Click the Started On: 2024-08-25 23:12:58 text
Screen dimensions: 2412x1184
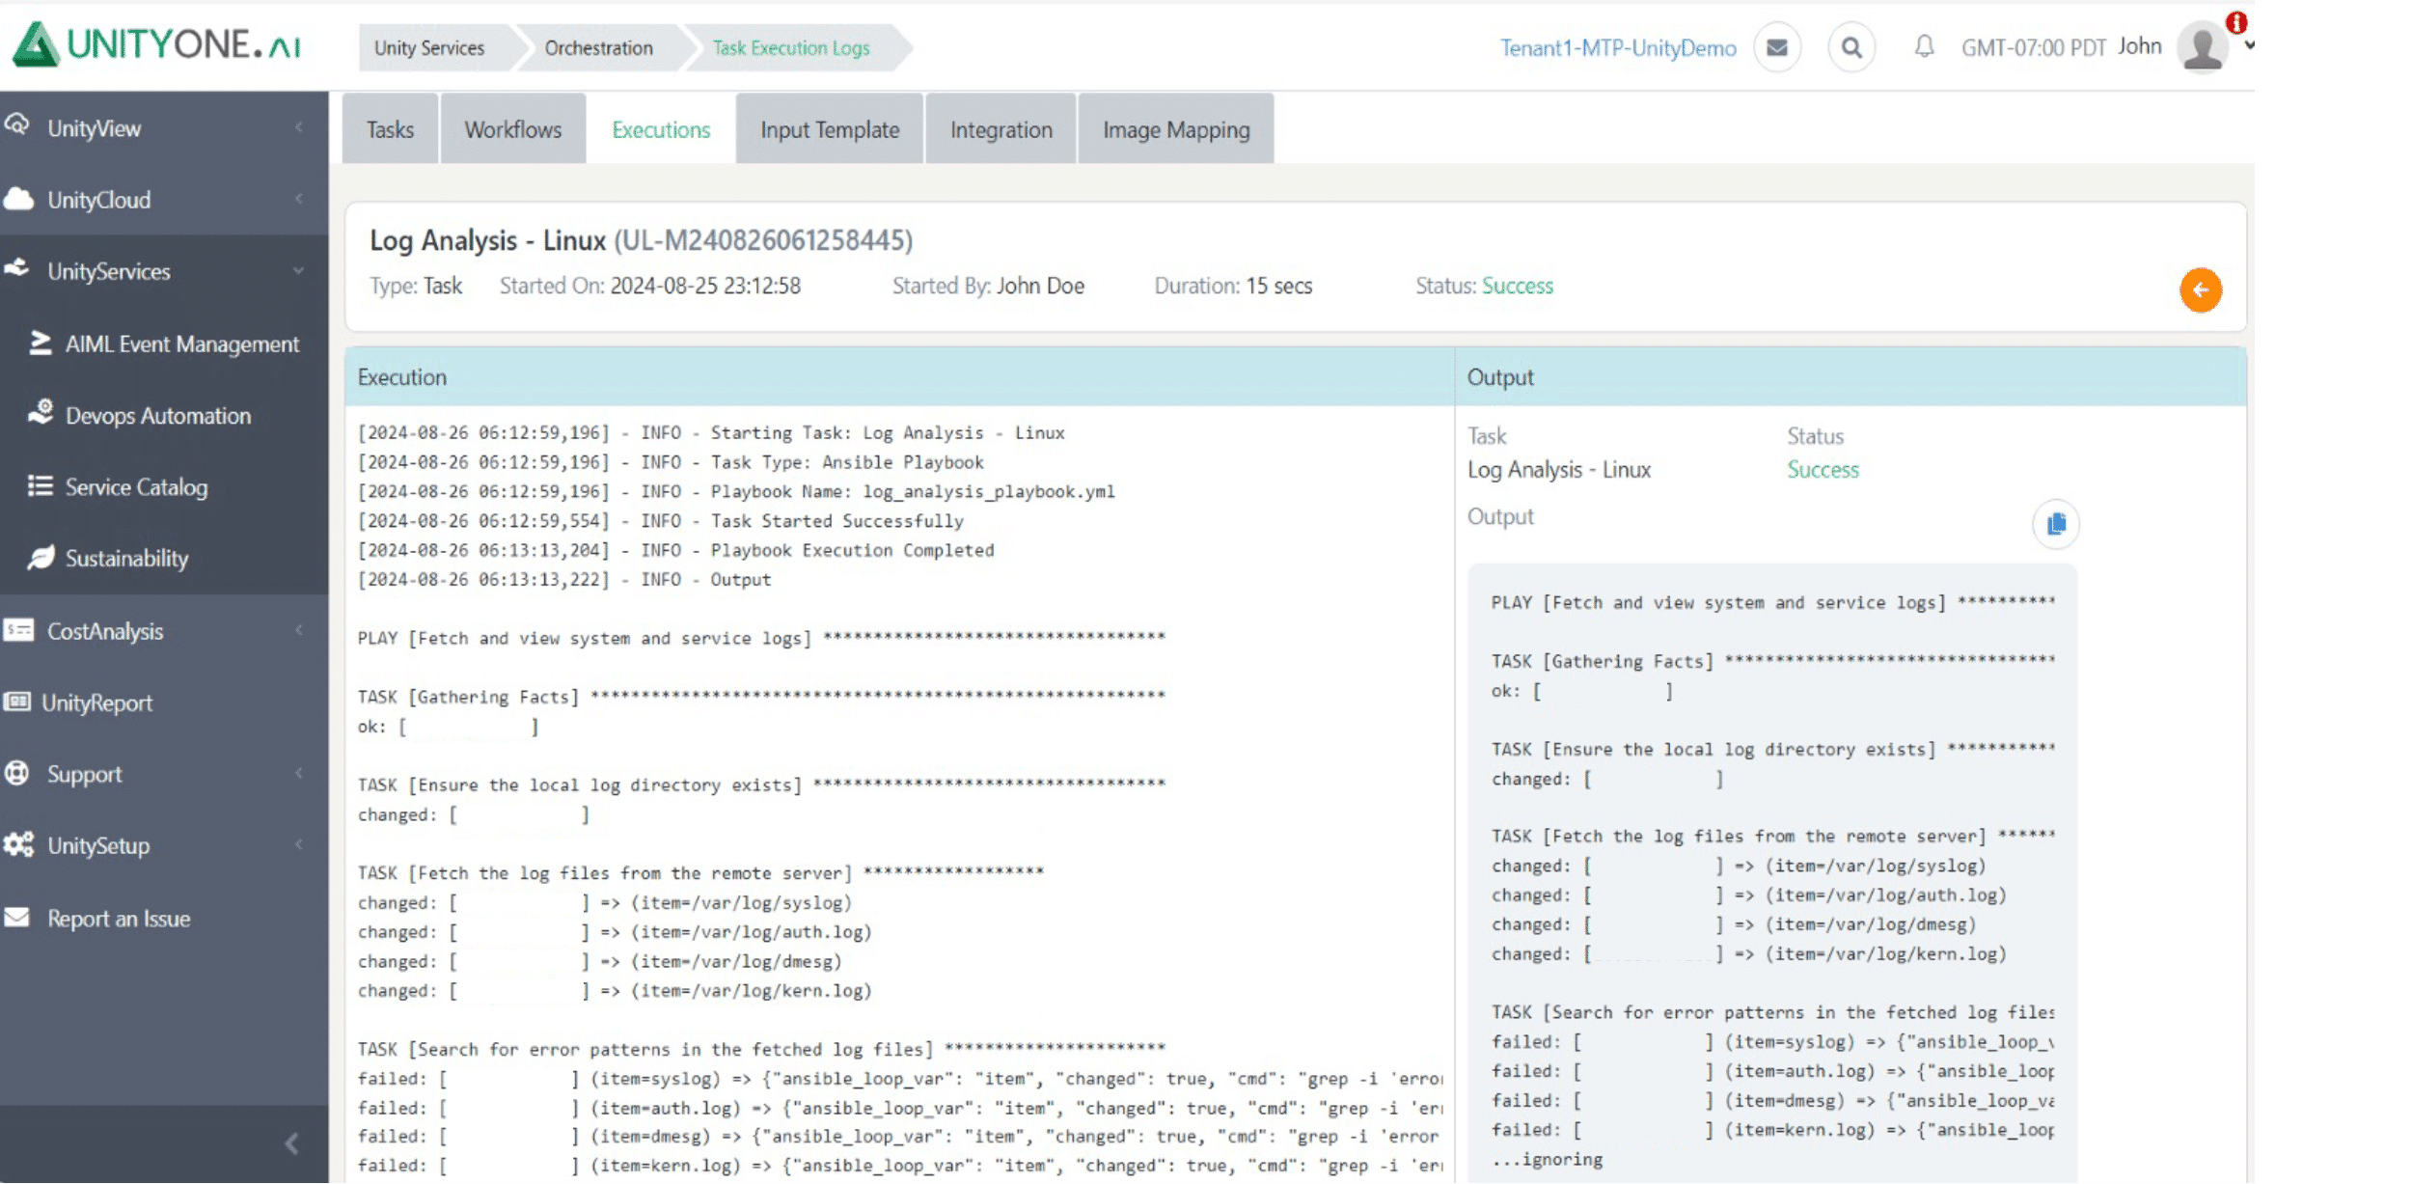click(x=649, y=286)
